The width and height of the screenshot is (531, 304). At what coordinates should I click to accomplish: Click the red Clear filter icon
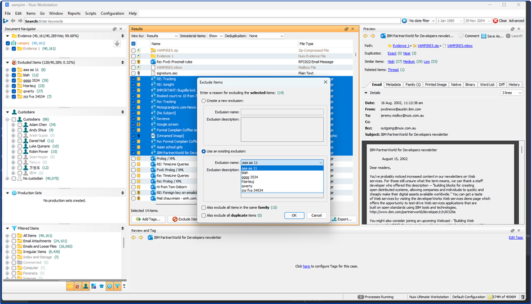tap(495, 21)
